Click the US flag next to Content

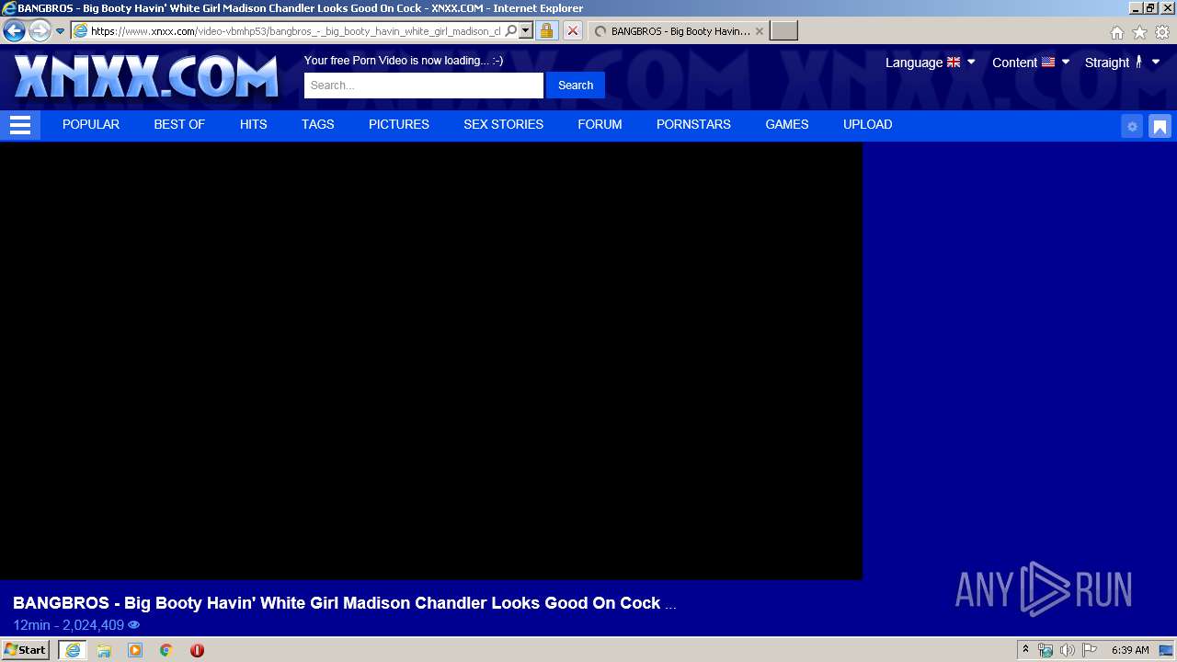coord(1048,63)
